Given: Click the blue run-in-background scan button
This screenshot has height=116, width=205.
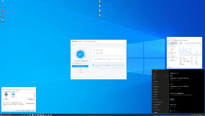Looking at the screenshot, I should (x=80, y=66).
